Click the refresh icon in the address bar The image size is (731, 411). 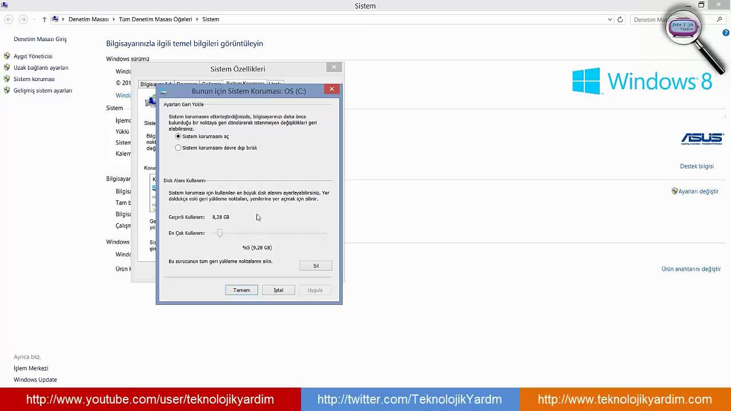[619, 19]
